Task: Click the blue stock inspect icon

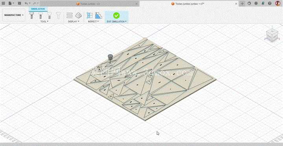Action: click(x=98, y=15)
